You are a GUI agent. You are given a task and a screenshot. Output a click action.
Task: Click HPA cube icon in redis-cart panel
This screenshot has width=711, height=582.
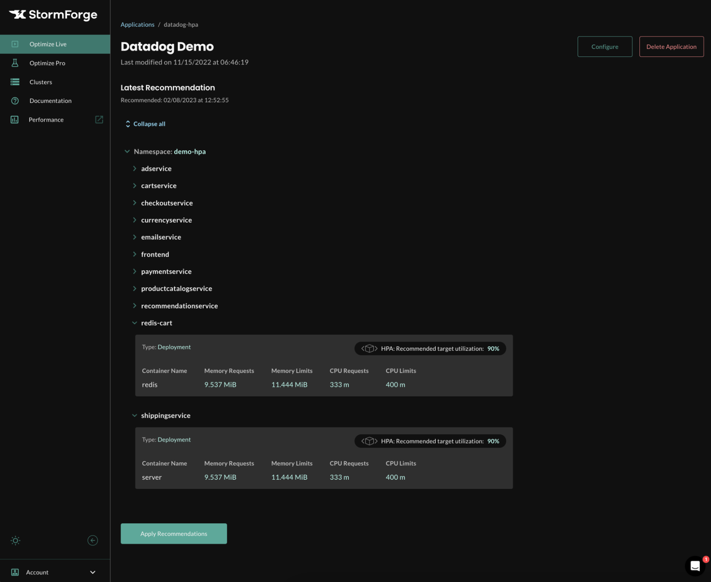pos(369,348)
